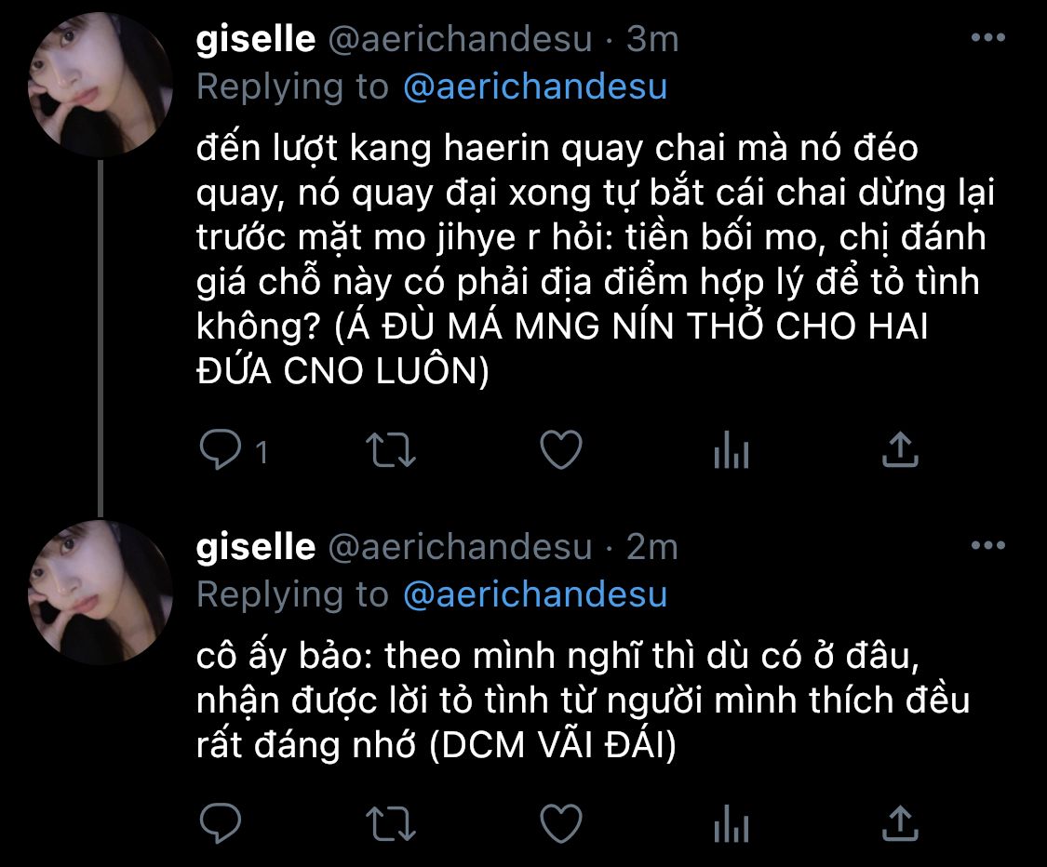Share the second tweet
Screen dimensions: 1047x867
900,822
